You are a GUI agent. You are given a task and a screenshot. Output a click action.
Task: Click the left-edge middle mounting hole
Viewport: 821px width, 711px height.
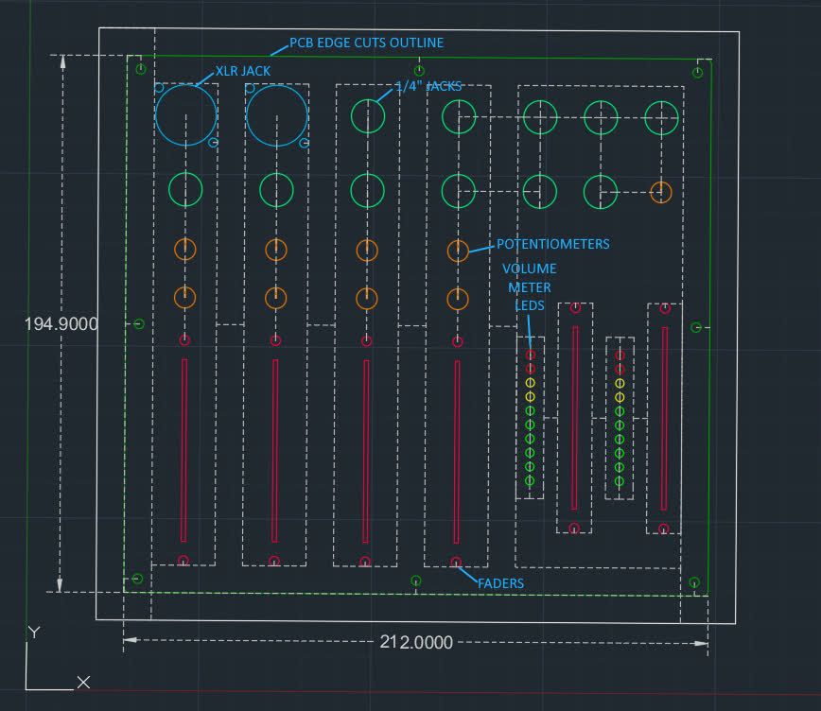click(138, 324)
